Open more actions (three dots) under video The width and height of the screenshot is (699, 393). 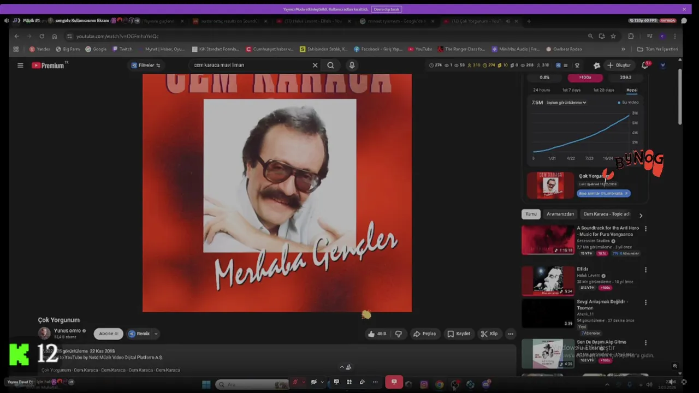coord(511,334)
